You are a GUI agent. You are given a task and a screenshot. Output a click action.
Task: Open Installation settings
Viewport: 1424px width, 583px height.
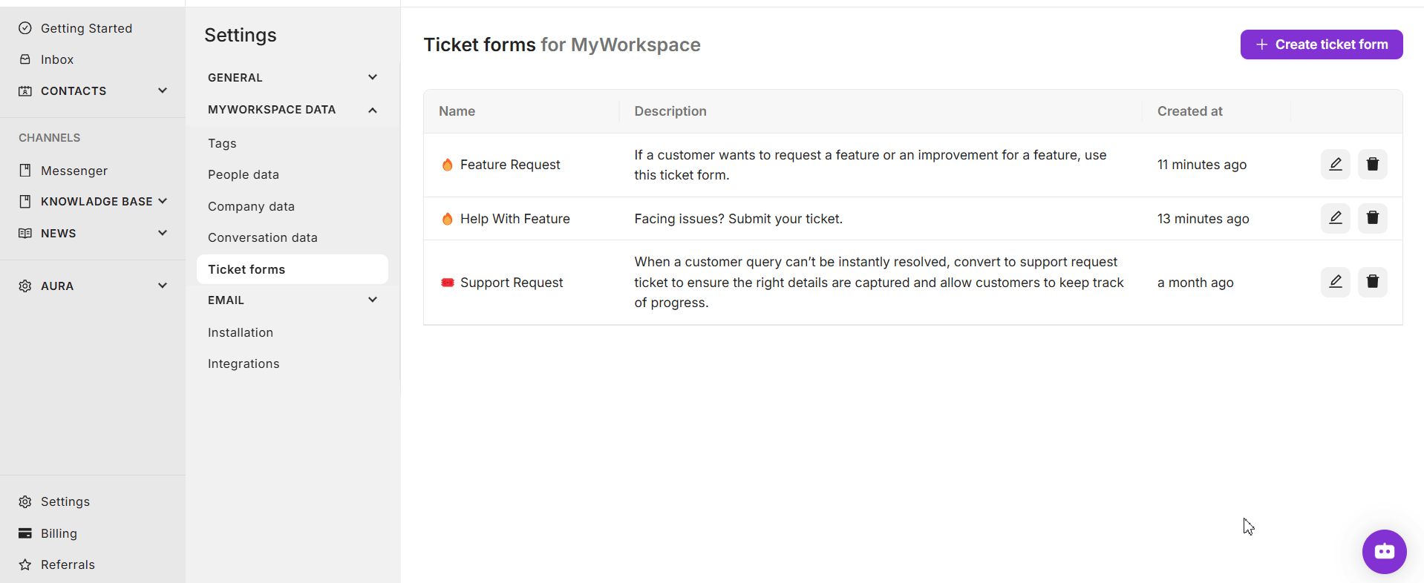(x=241, y=332)
